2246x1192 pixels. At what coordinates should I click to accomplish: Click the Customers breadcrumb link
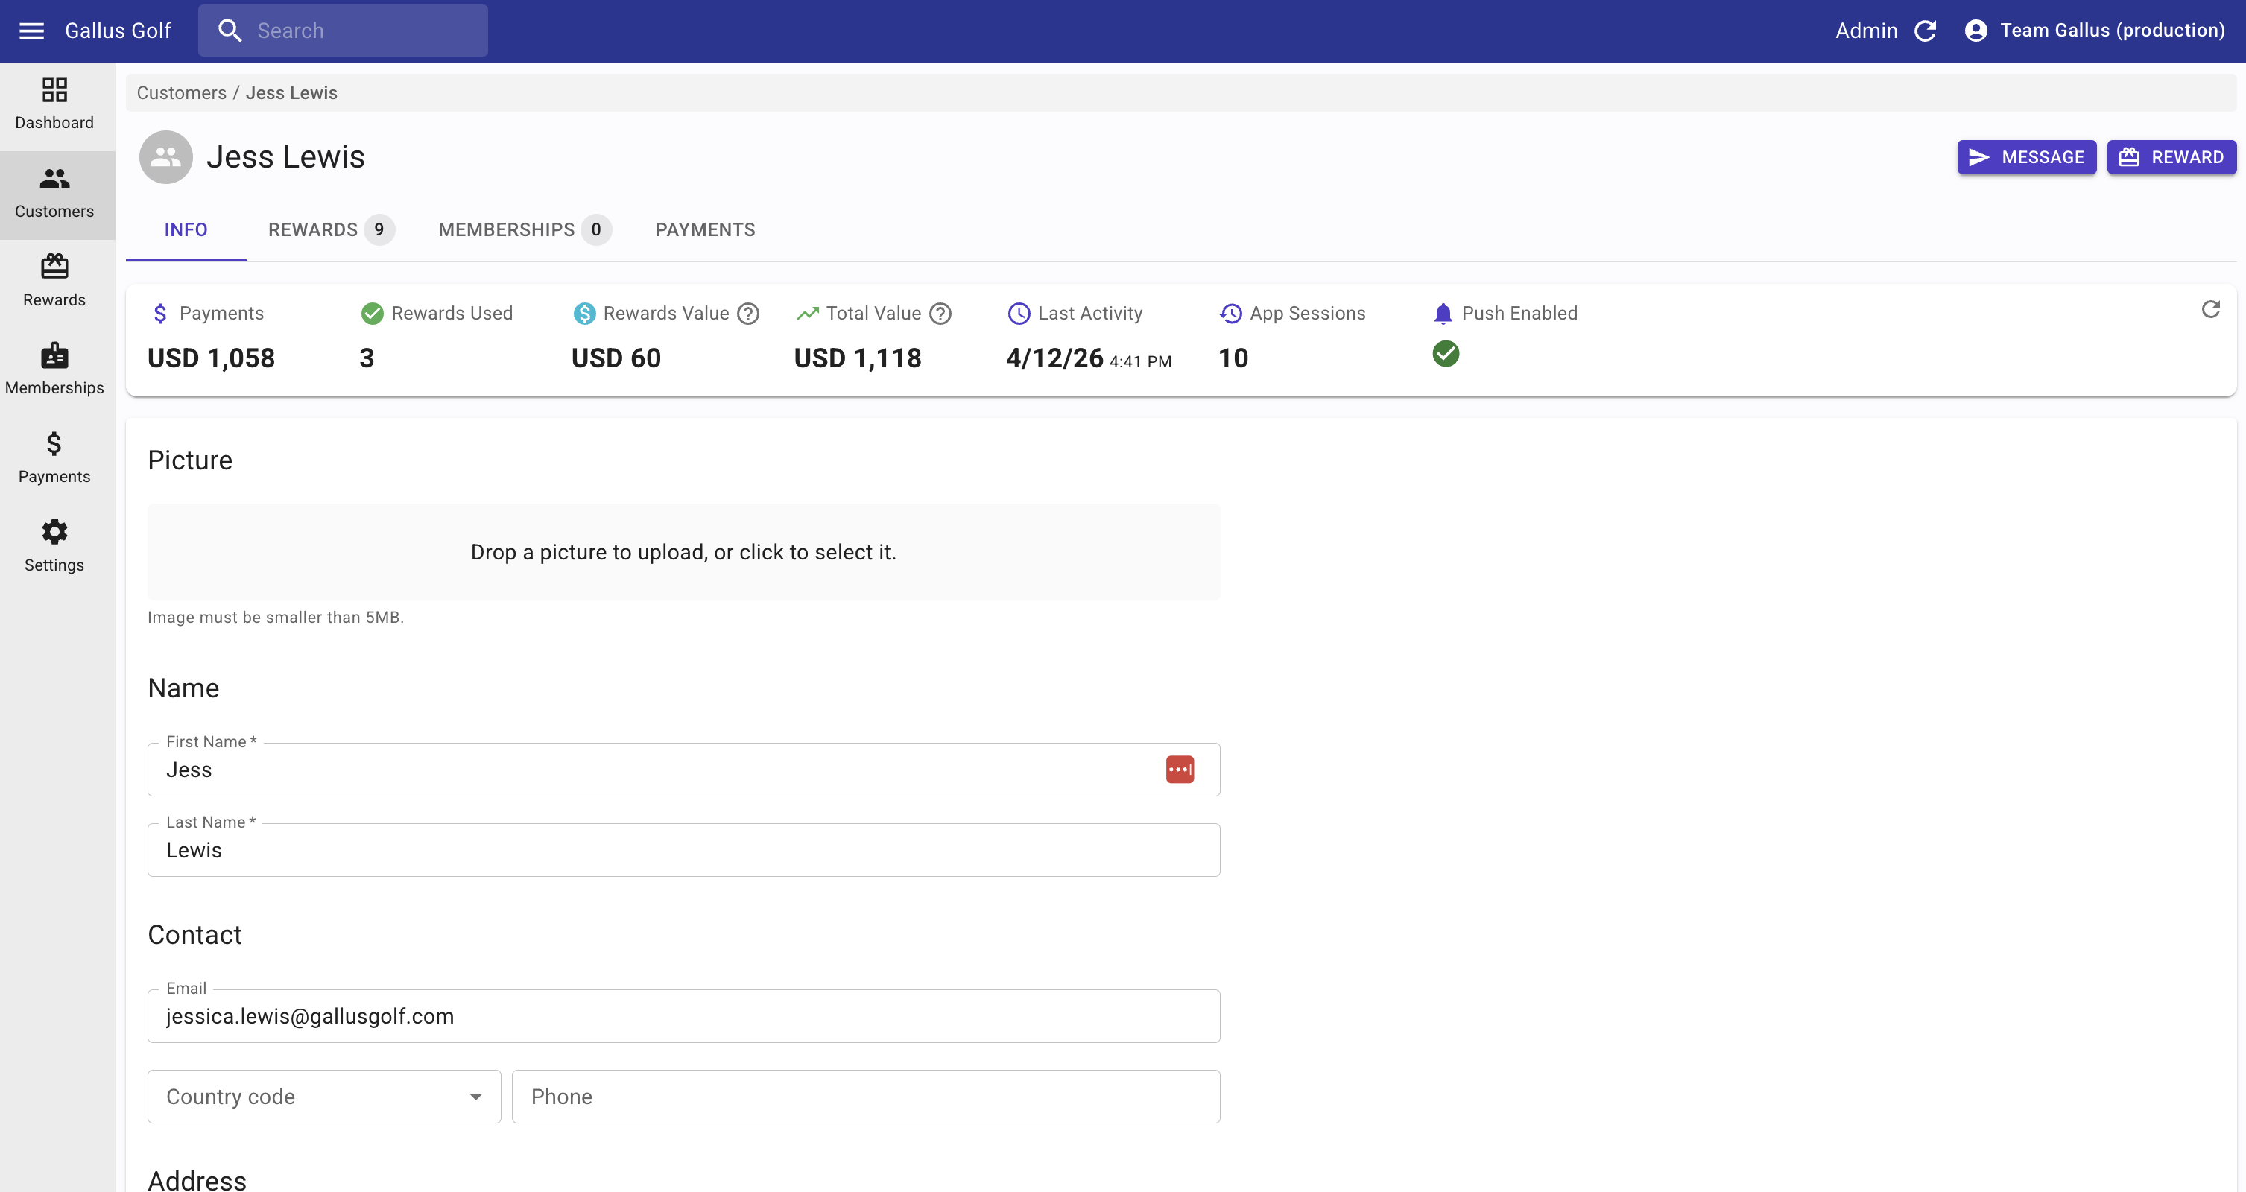(181, 92)
